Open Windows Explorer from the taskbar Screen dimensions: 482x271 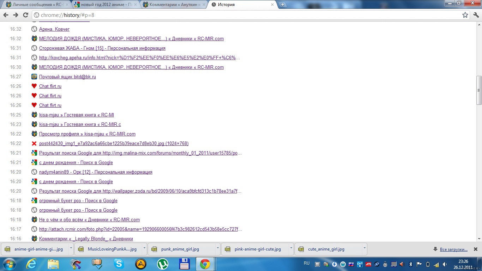tap(53, 264)
